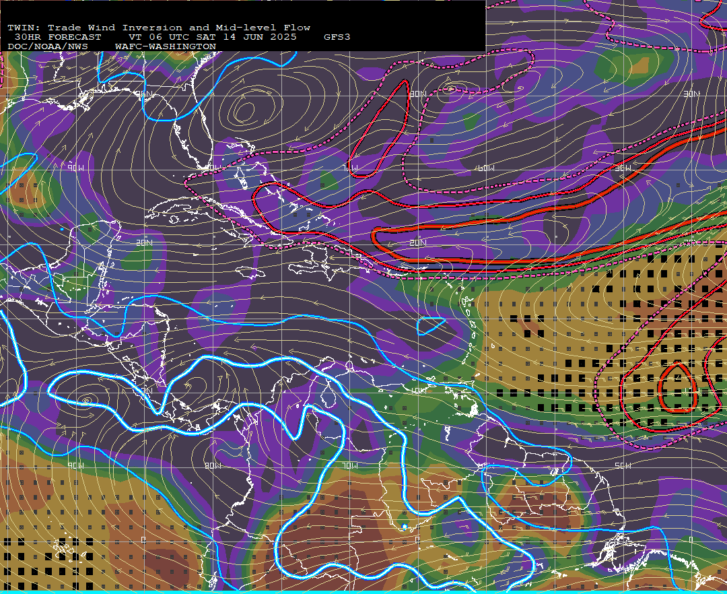This screenshot has width=727, height=594.
Task: Click the 'GFS3' model label
Action: (x=337, y=37)
